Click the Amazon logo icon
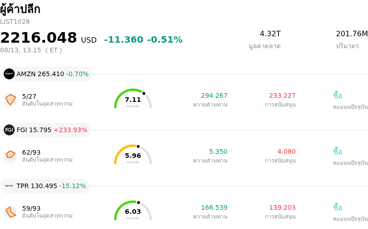The image size is (368, 229). 9,74
